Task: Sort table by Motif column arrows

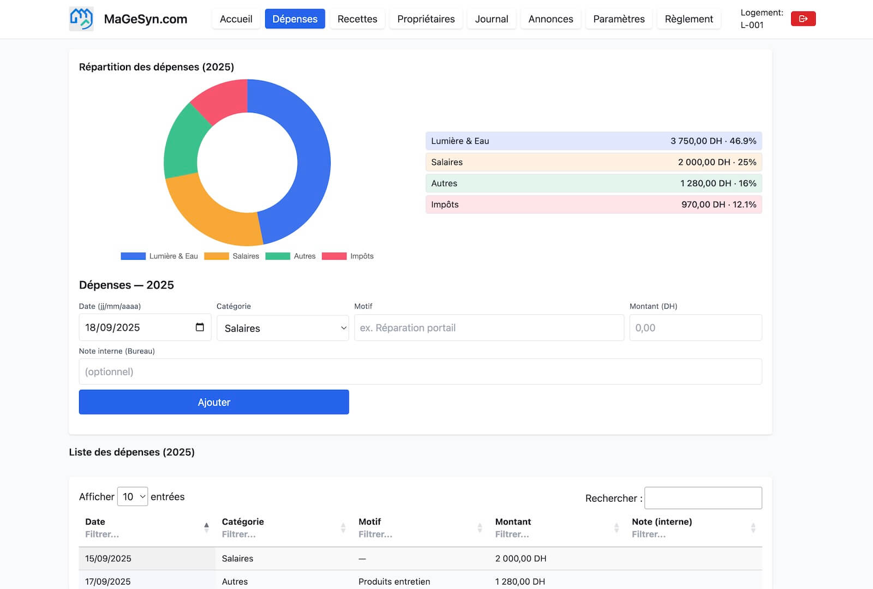Action: [x=480, y=527]
